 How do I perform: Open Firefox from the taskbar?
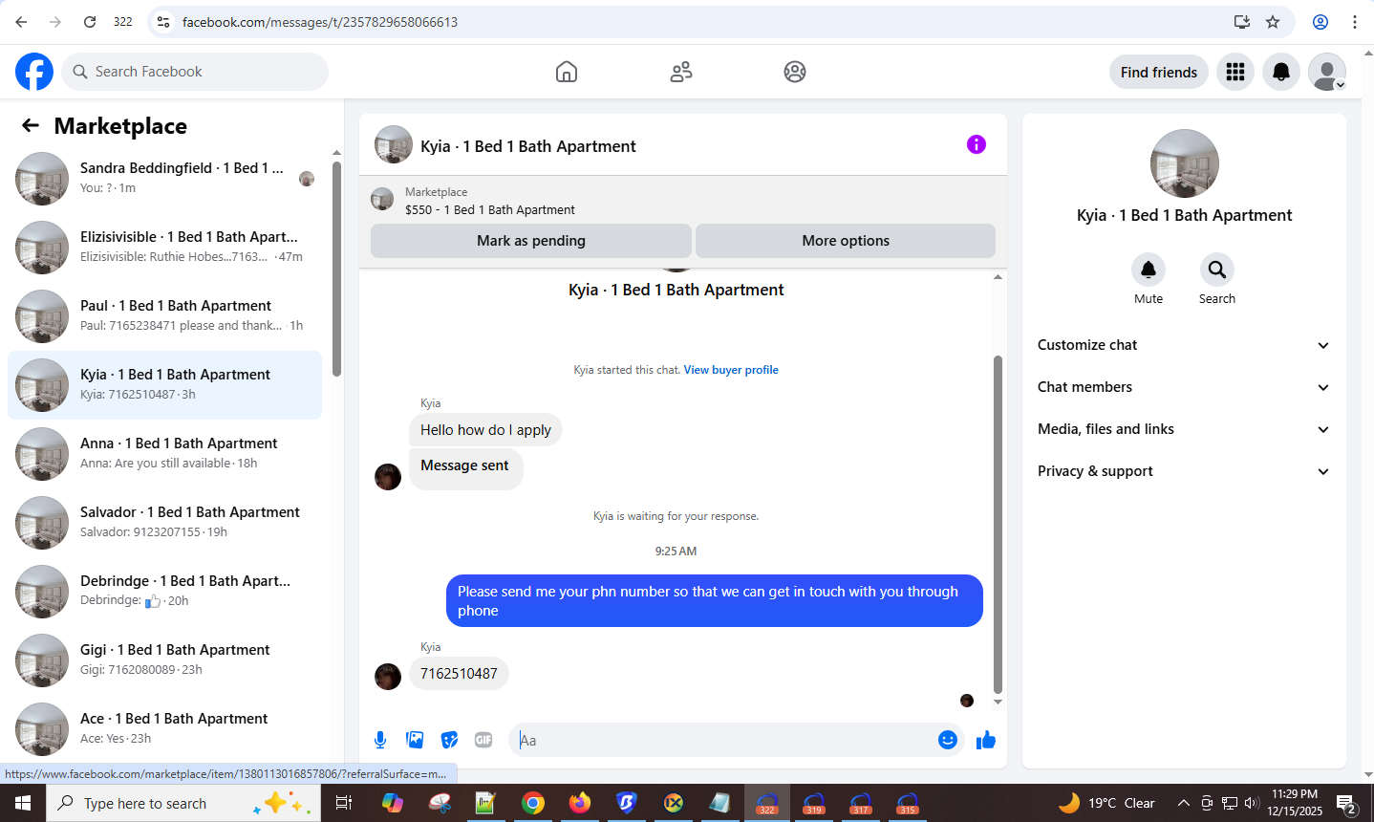click(580, 803)
